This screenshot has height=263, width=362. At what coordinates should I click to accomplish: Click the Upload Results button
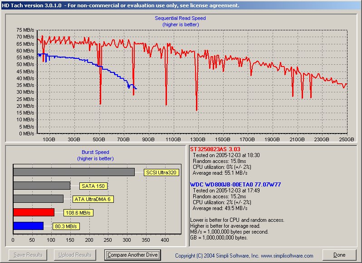75,255
